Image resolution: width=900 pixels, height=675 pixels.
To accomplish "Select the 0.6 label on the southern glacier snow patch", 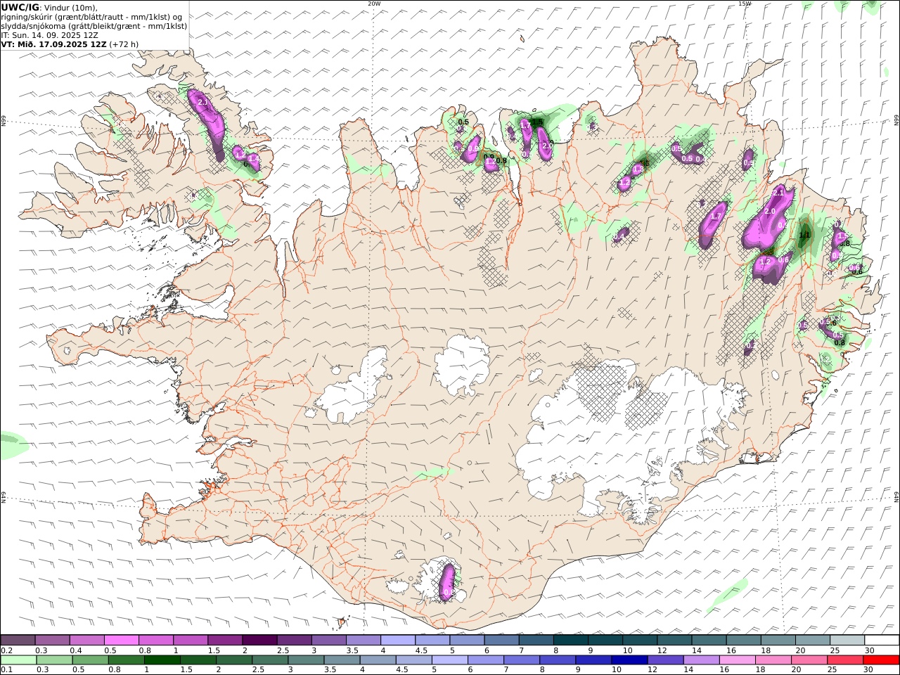I will pos(449,593).
